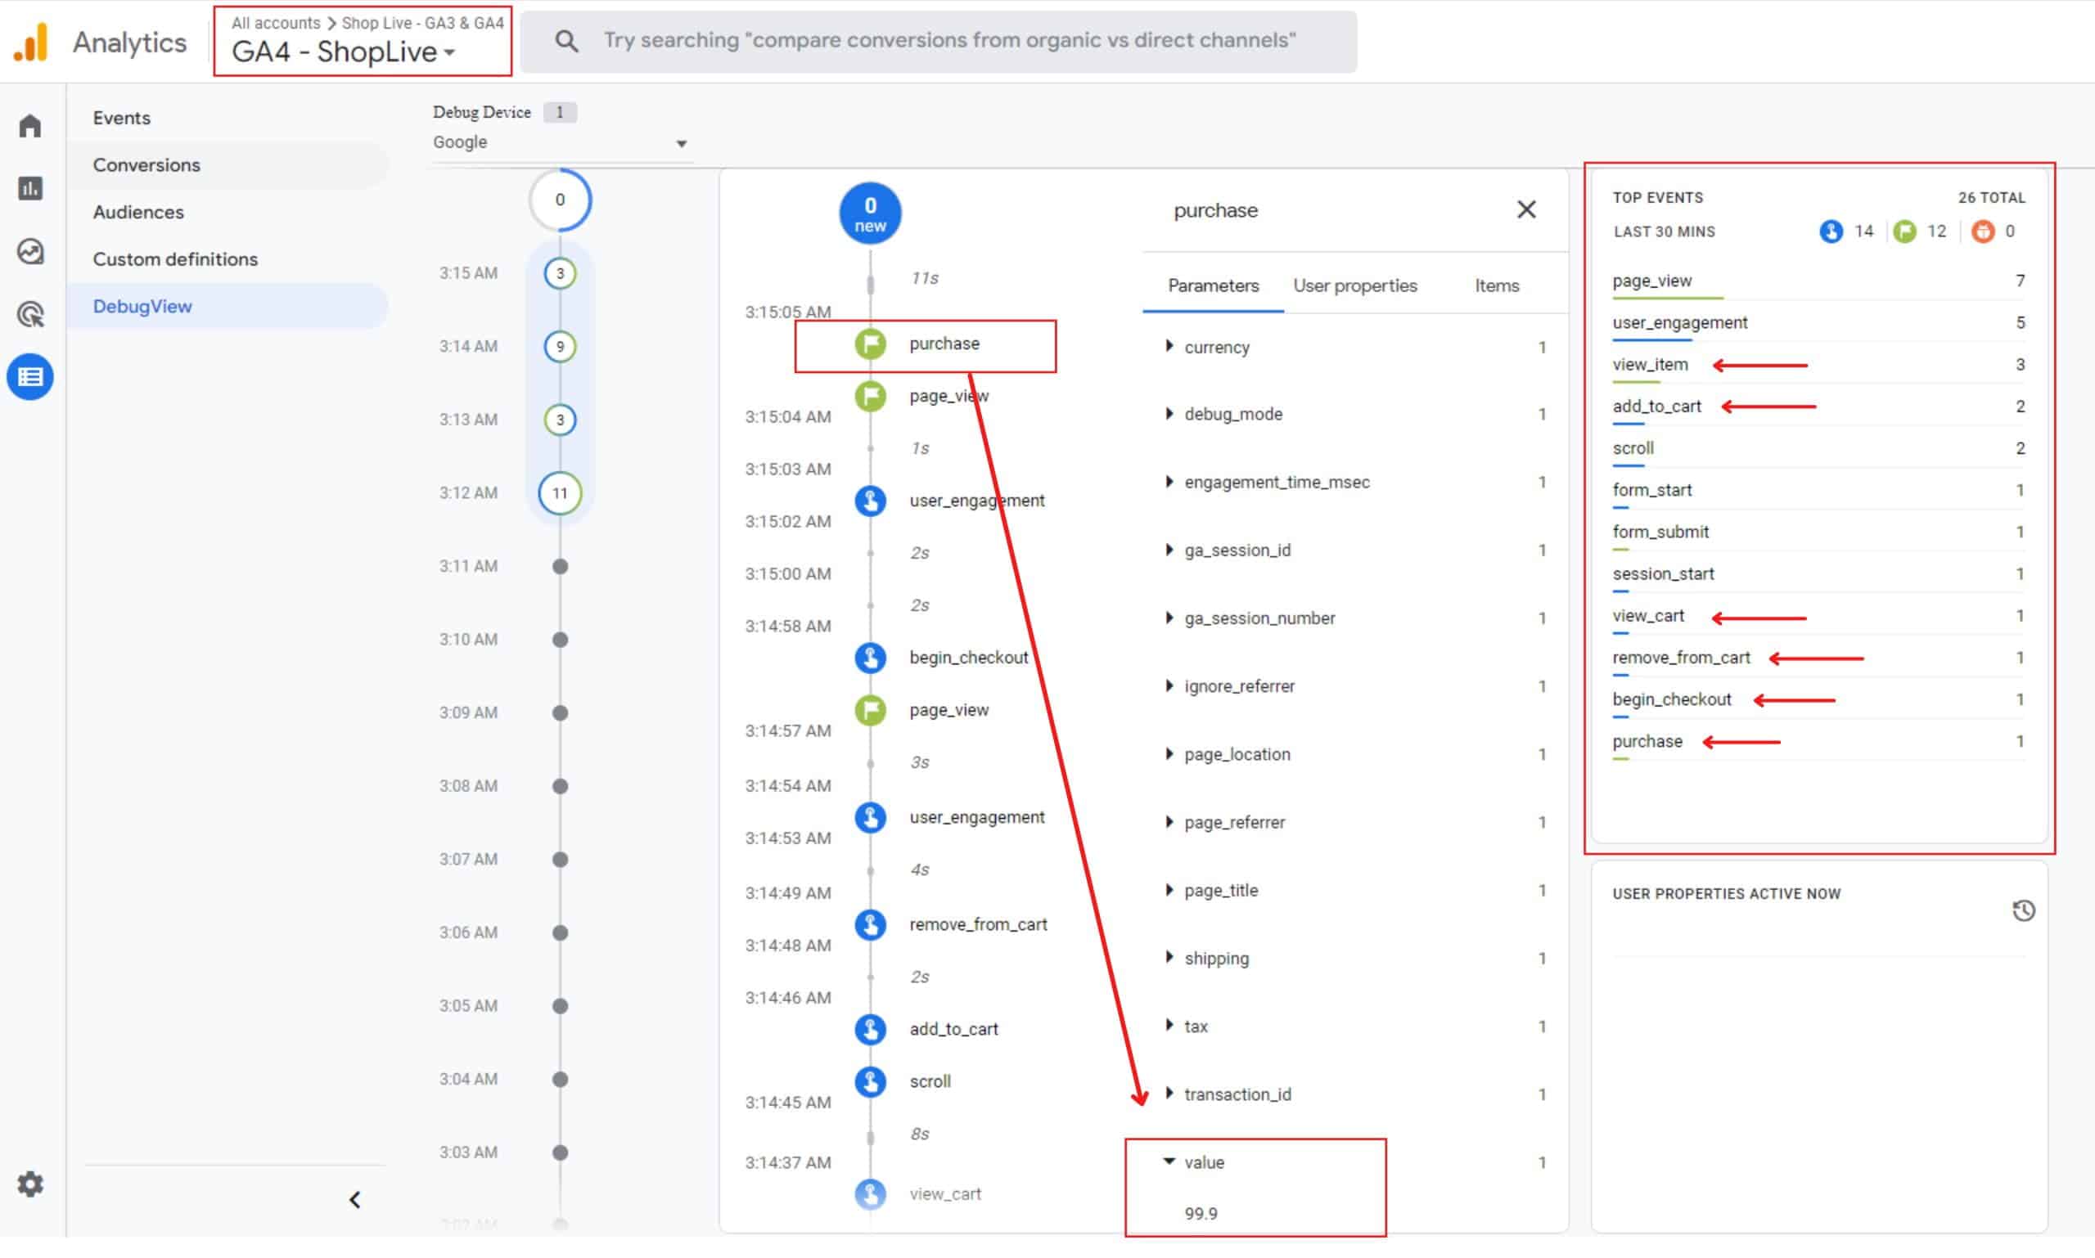Open the Home icon in left rail
Viewport: 2095px width, 1258px height.
point(30,126)
